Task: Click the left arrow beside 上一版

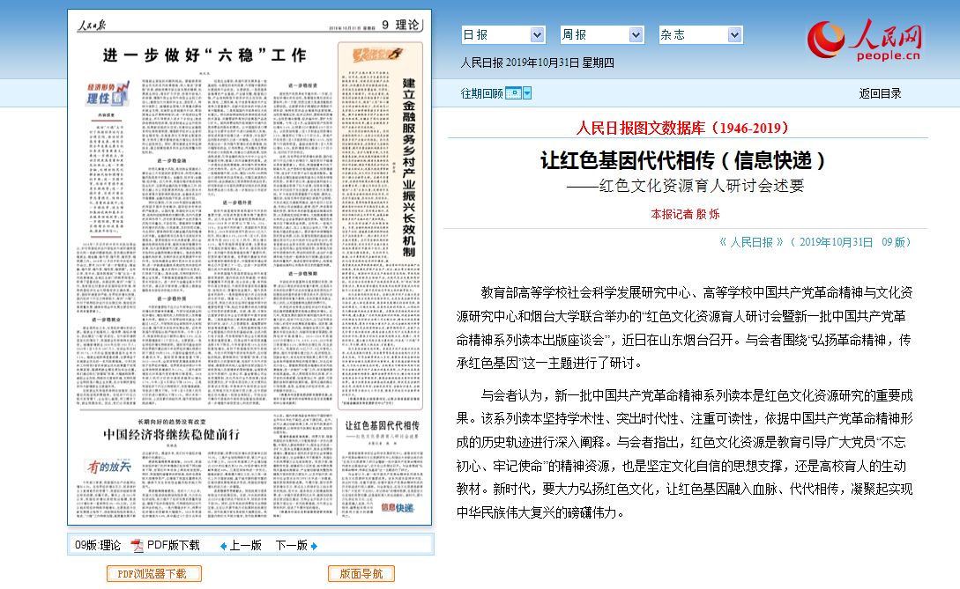Action: (223, 546)
